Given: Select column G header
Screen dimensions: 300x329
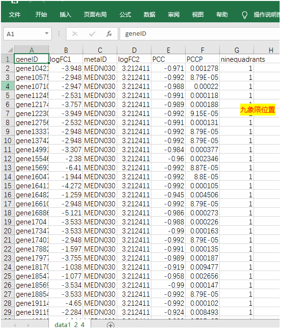Looking at the screenshot, I should click(237, 50).
